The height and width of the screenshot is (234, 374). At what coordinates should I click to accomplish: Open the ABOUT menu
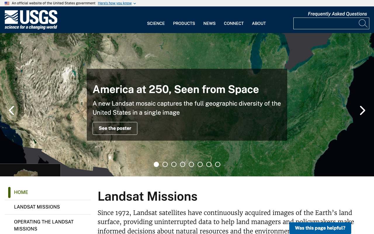(259, 23)
